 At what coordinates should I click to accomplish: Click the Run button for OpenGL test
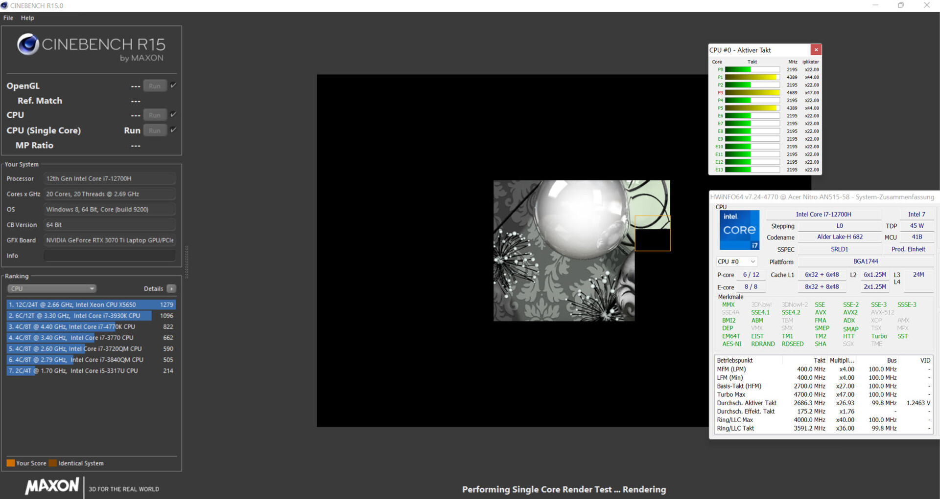pos(155,86)
